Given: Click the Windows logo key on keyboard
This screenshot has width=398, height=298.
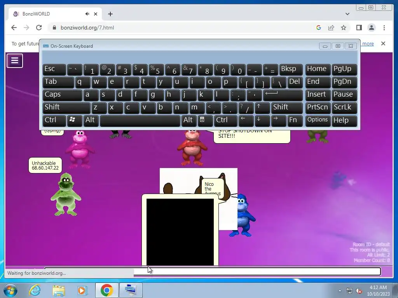Looking at the screenshot, I should click(75, 121).
